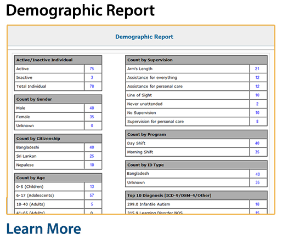Open Bangladeshi citizenship count 40

[x=92, y=147]
